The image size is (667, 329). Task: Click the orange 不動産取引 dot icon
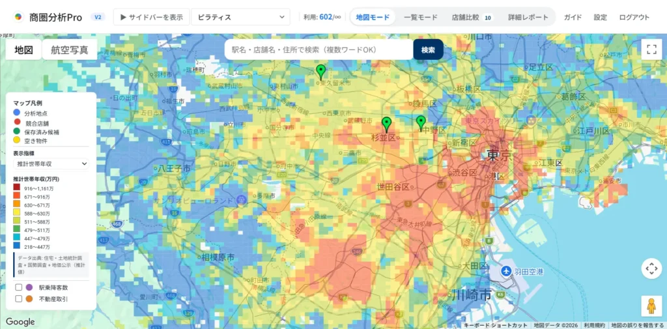pyautogui.click(x=30, y=299)
